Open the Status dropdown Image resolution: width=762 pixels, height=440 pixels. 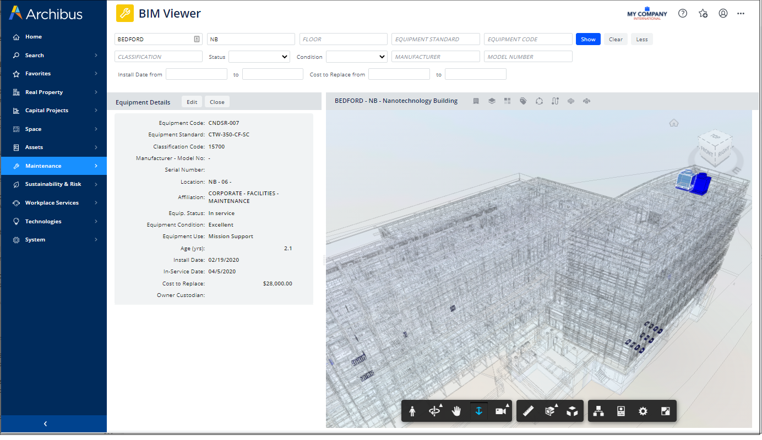click(x=259, y=57)
